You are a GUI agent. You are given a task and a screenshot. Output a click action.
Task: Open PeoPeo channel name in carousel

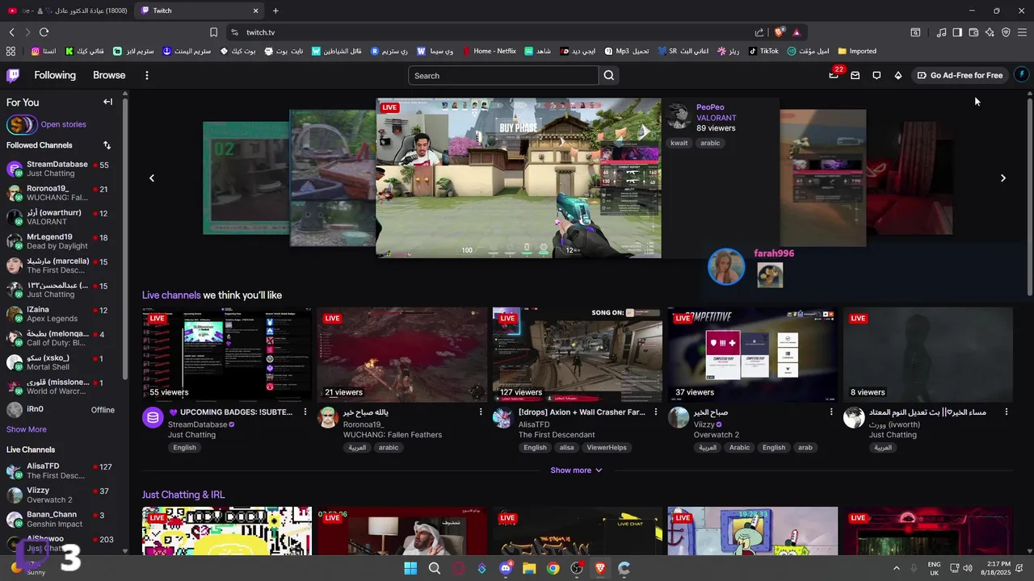(710, 107)
